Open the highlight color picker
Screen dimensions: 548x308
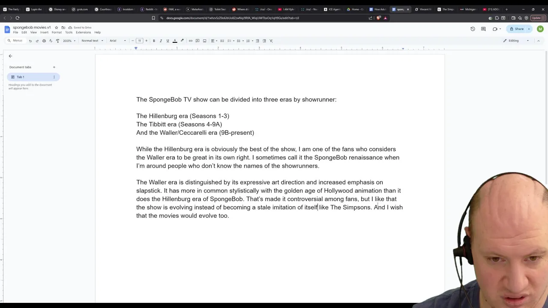182,41
